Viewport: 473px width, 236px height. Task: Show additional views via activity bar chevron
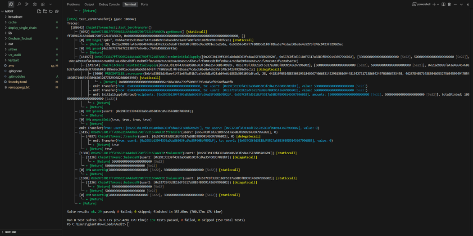point(50,4)
